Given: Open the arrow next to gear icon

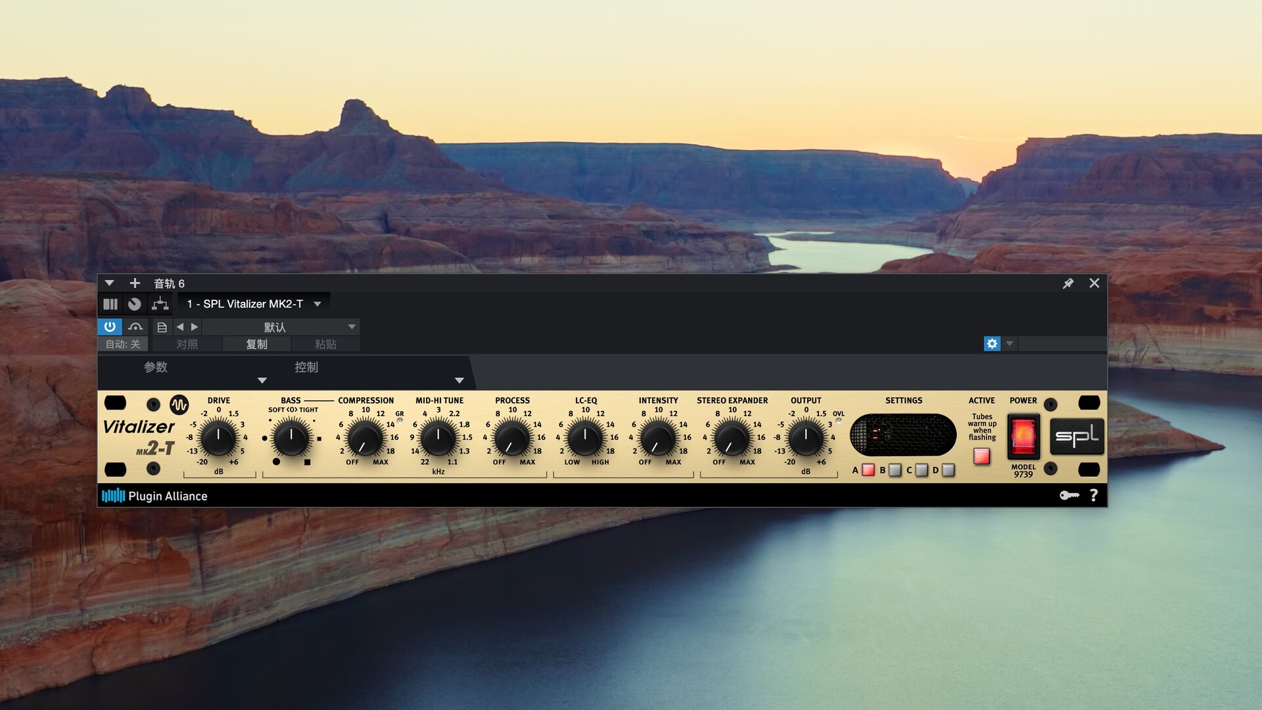Looking at the screenshot, I should (1010, 343).
